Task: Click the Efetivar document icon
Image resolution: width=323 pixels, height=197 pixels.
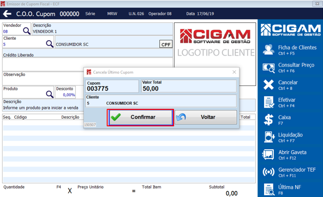Action: tap(269, 102)
